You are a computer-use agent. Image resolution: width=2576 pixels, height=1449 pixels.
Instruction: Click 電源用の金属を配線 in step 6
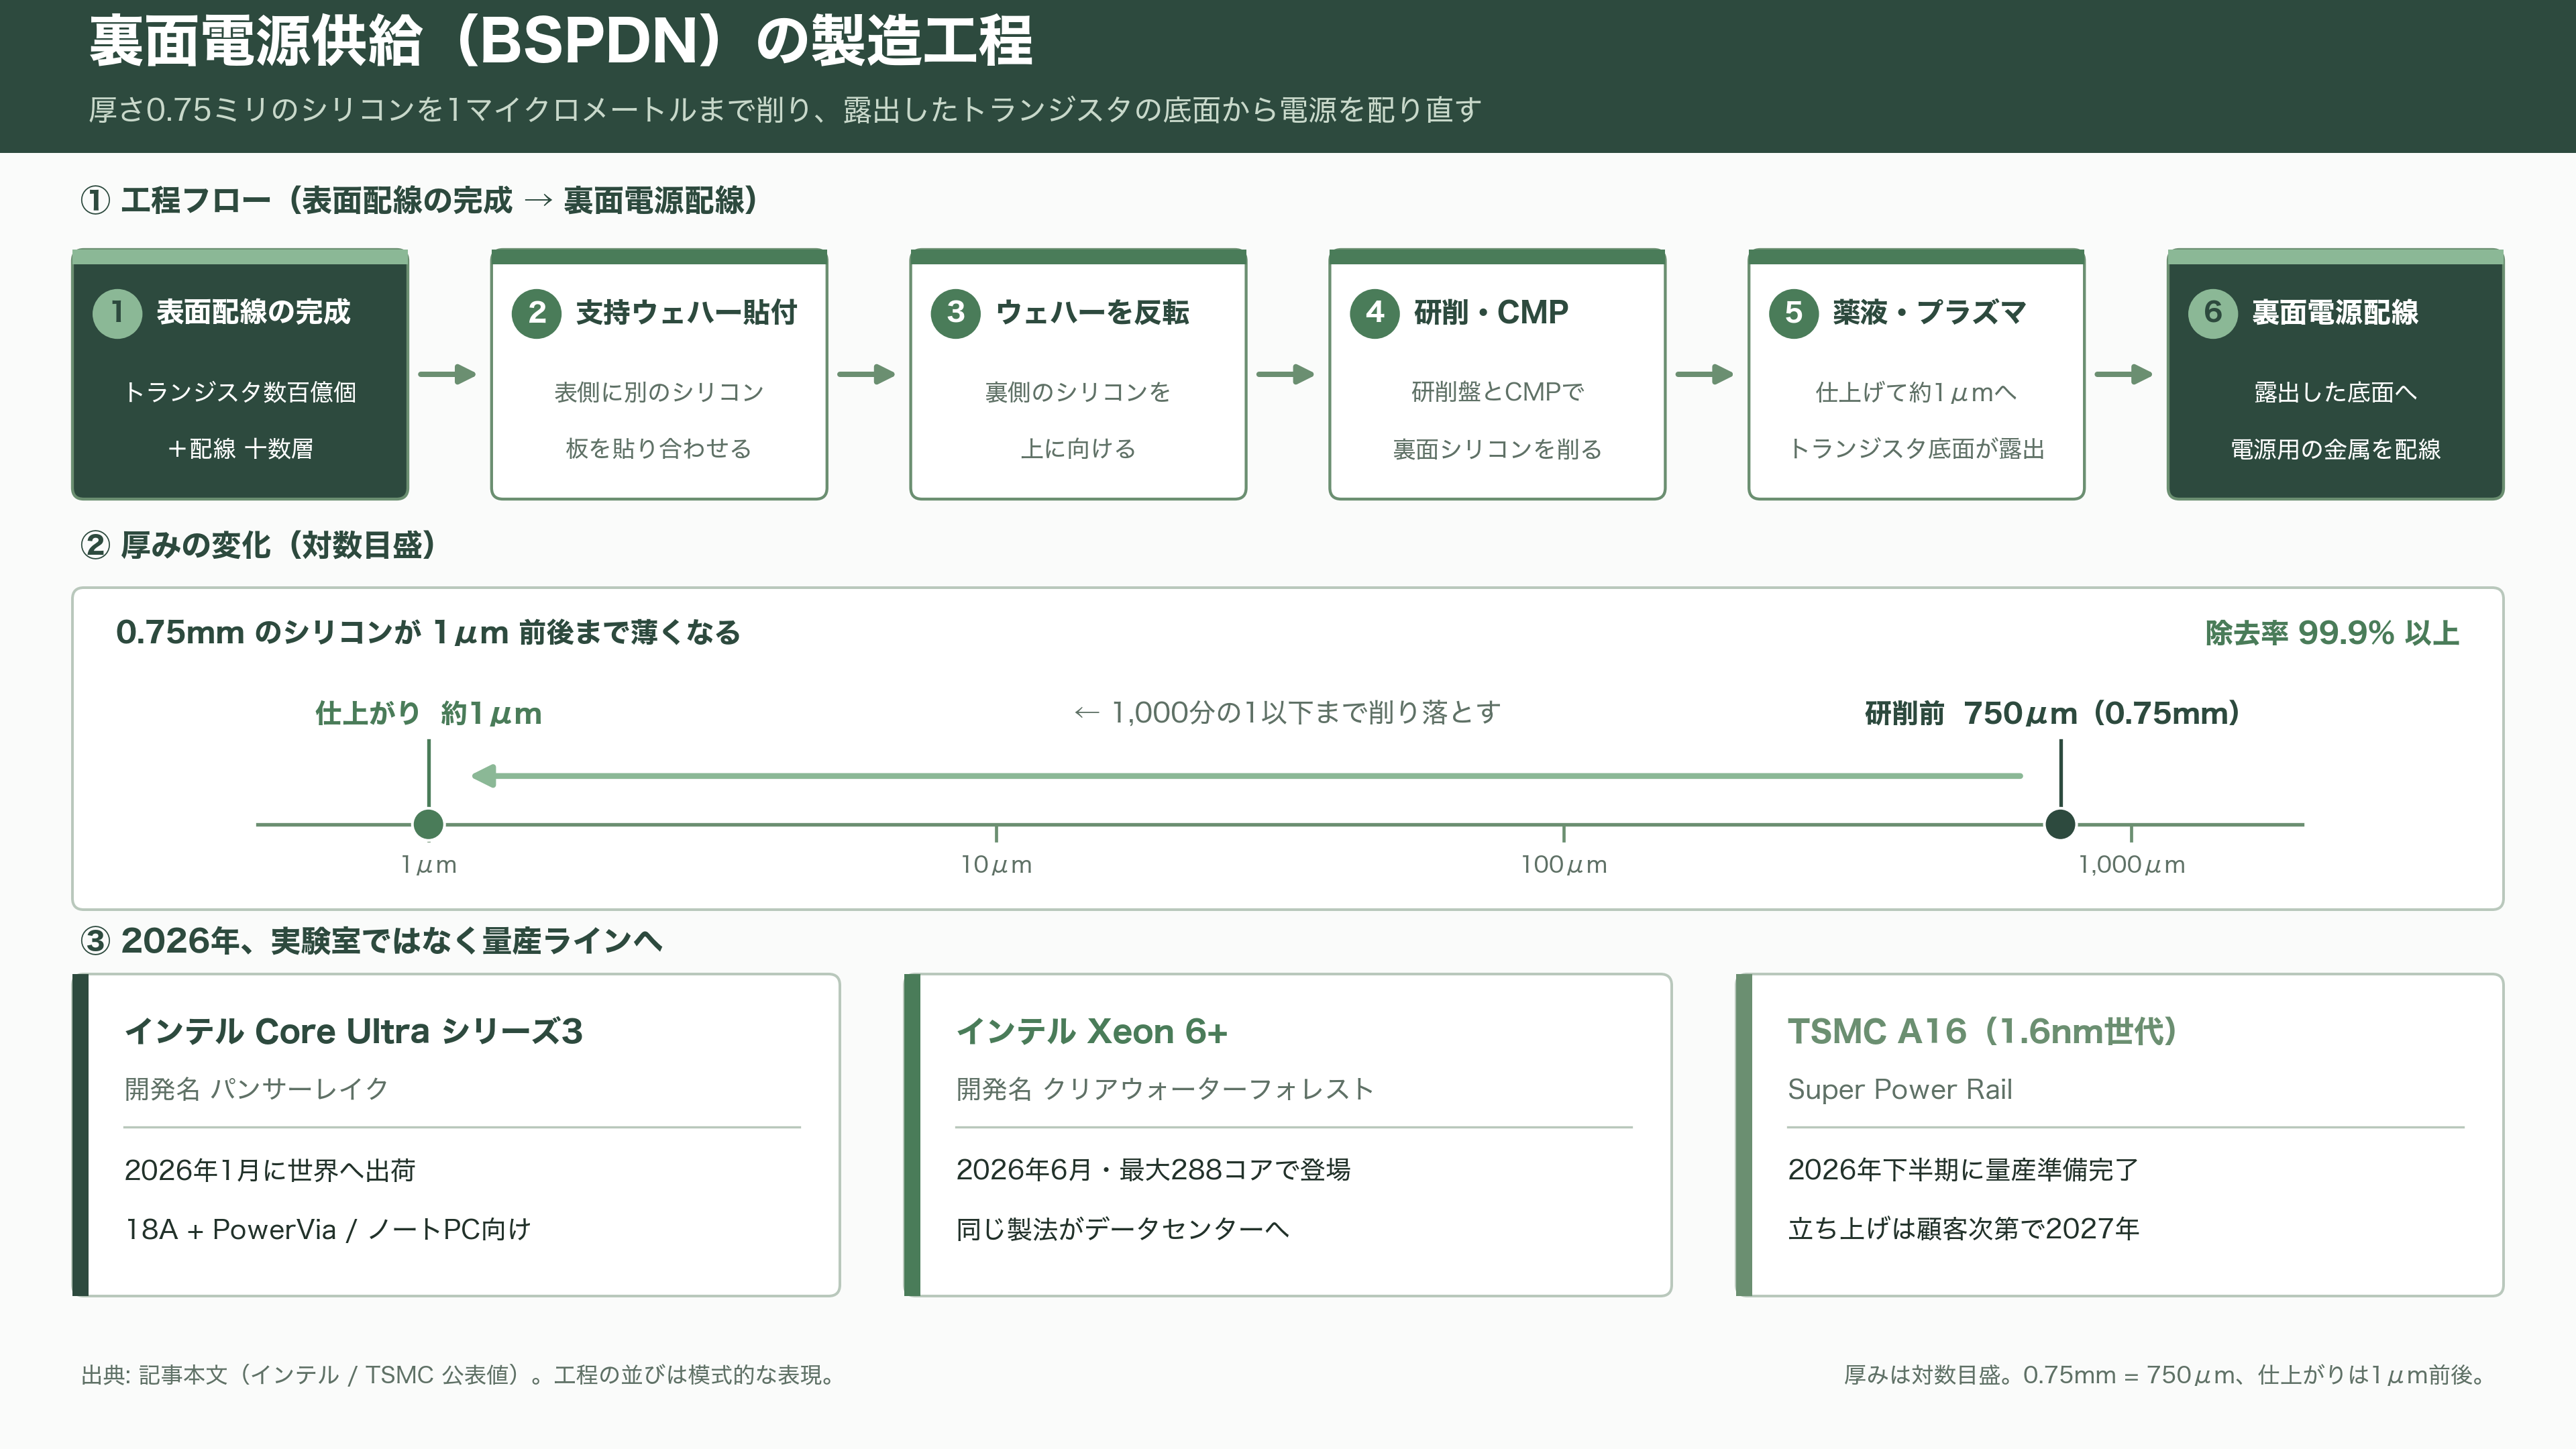(2335, 449)
